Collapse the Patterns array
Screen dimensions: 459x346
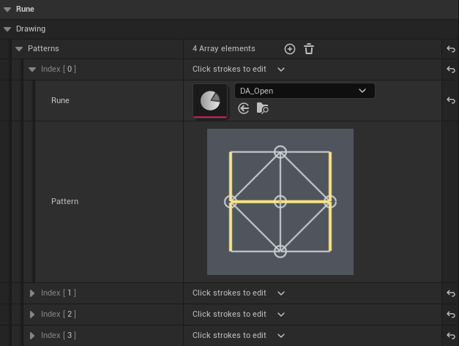coord(19,49)
